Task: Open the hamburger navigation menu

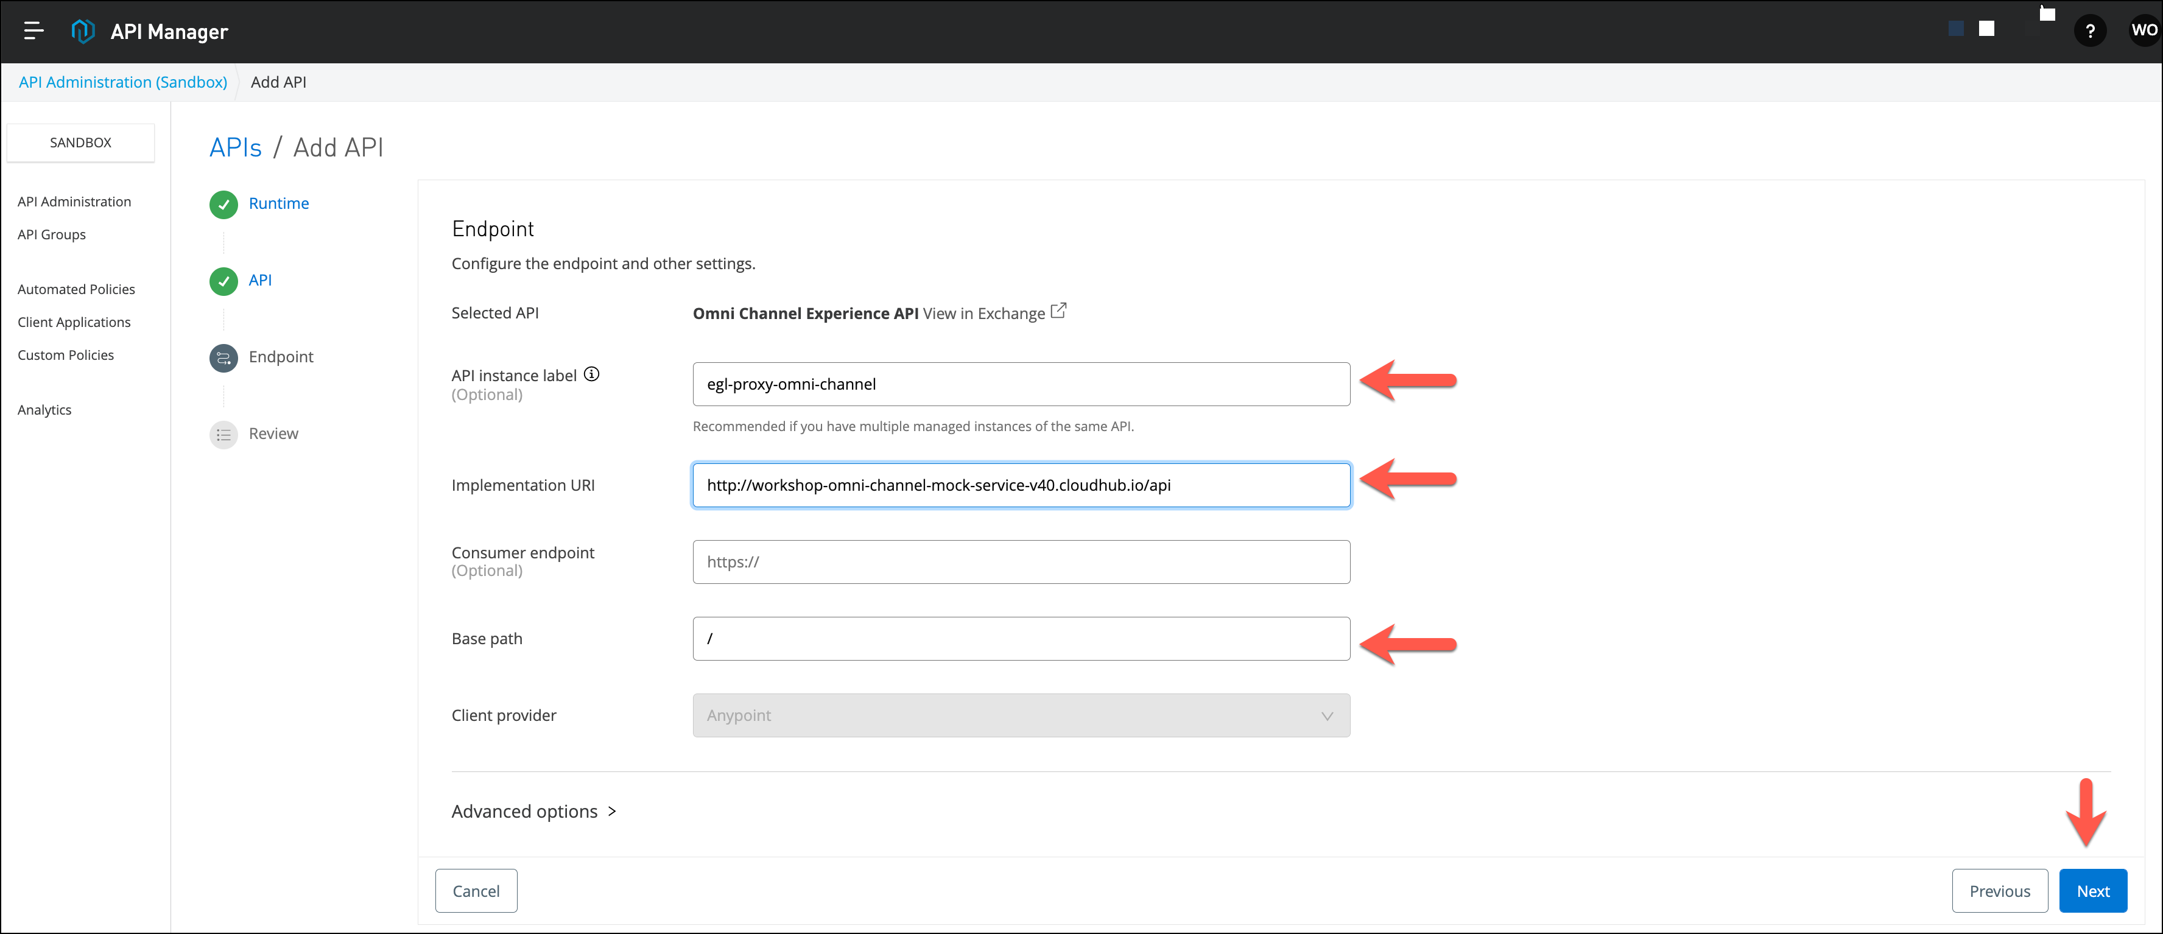Action: (33, 31)
